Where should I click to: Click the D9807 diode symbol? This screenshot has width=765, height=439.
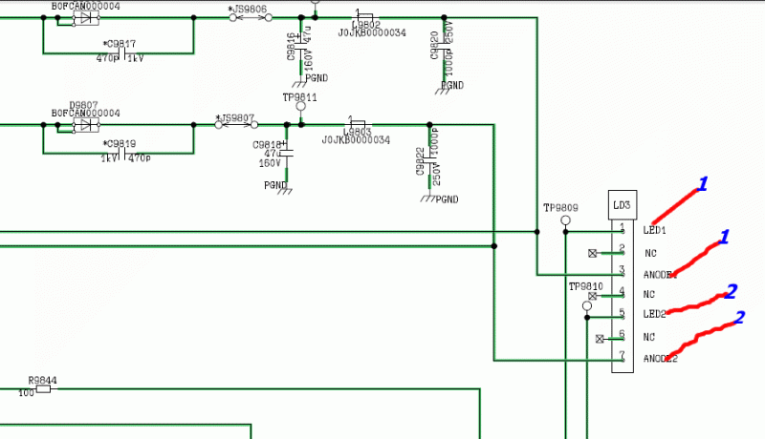tap(86, 125)
